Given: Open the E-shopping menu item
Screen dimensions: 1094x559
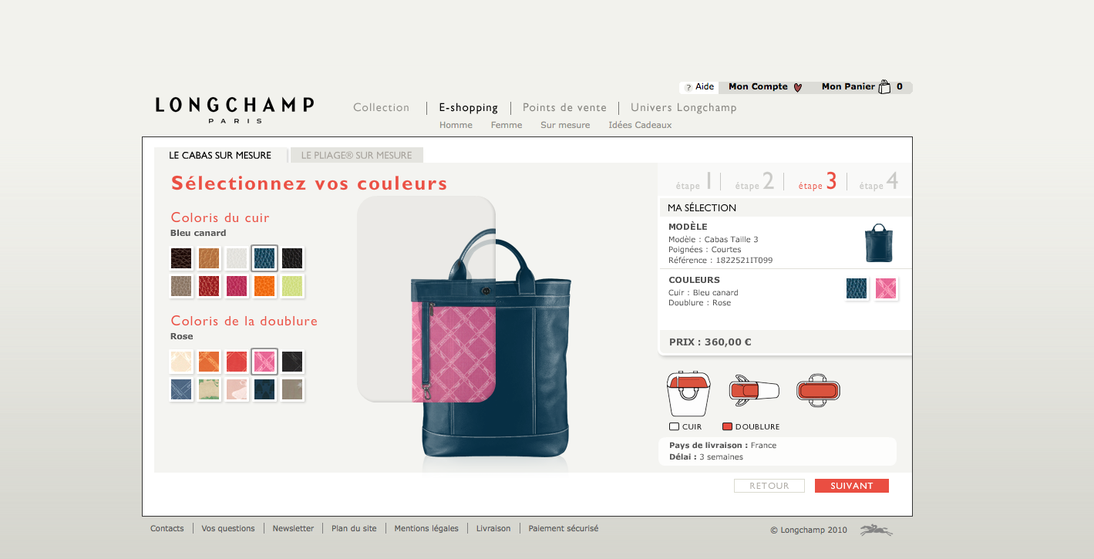Looking at the screenshot, I should click(x=469, y=108).
